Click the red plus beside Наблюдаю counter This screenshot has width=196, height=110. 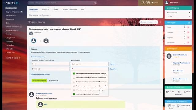click(188, 42)
